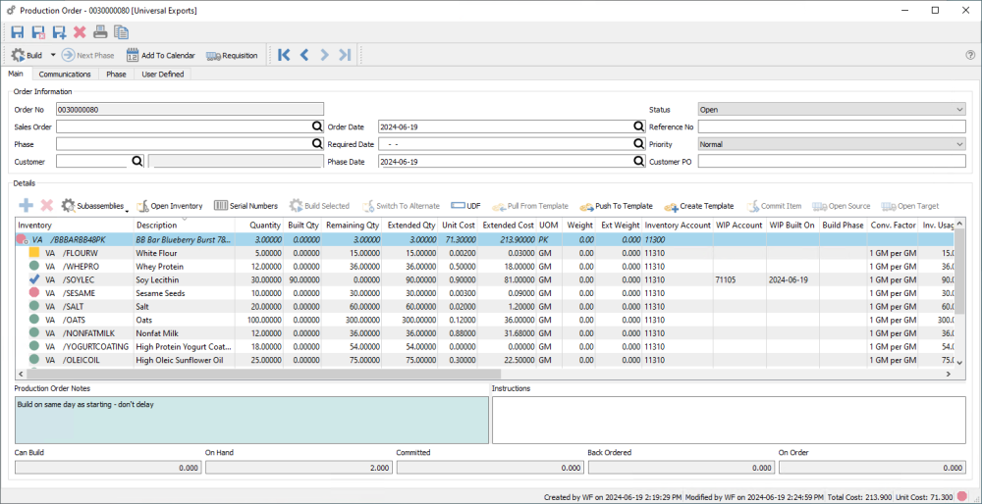Screen dimensions: 982x504
Task: Go to the first record arrow
Action: point(284,56)
